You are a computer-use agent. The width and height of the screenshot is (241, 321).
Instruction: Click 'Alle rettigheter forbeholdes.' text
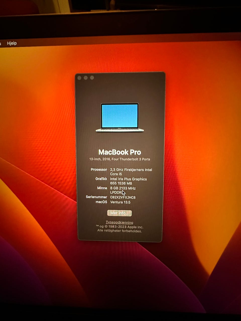click(x=119, y=231)
